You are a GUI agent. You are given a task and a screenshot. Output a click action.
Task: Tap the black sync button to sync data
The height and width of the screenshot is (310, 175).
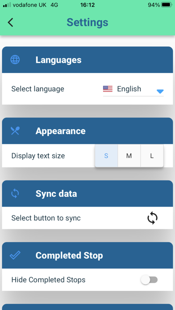152,218
